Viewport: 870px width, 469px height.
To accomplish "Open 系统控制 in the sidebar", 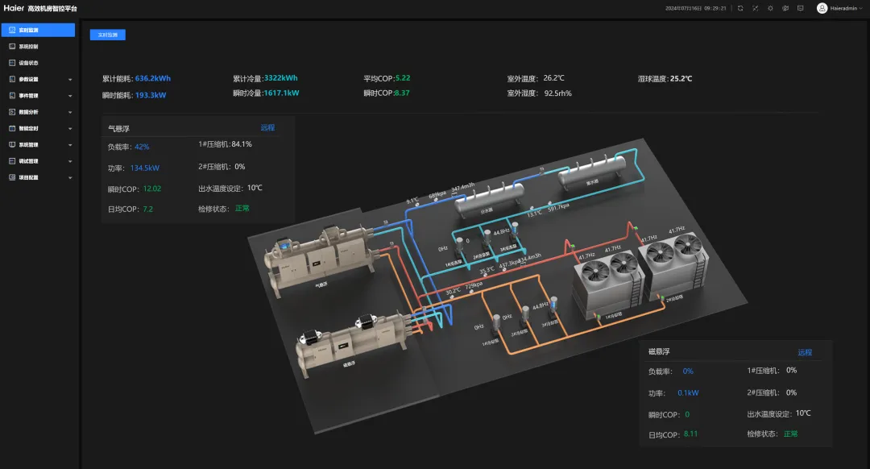I will (28, 47).
